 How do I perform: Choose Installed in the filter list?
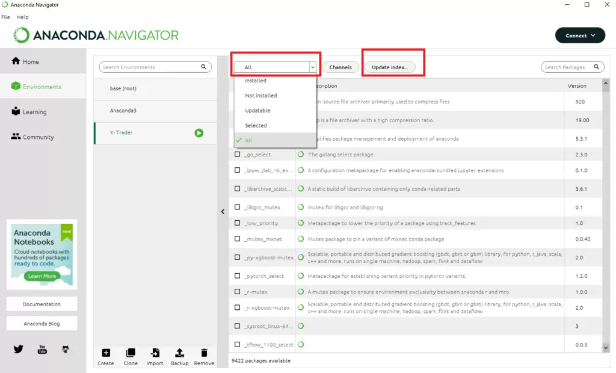point(275,80)
